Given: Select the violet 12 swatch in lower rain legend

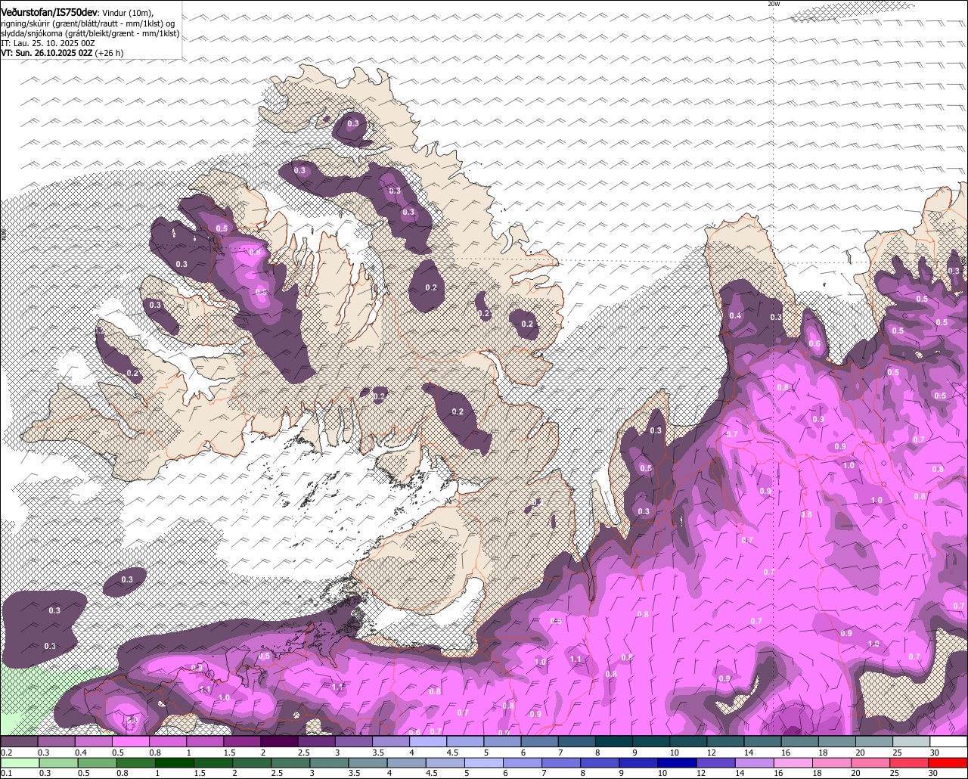Looking at the screenshot, I should (x=716, y=762).
